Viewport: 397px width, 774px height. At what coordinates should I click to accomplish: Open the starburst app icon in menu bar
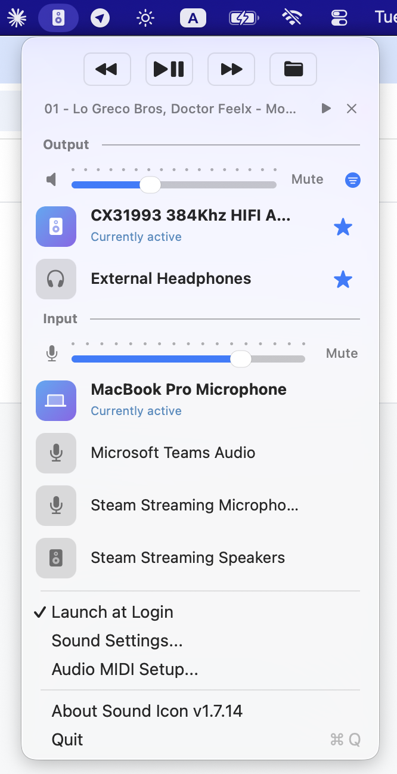click(17, 18)
